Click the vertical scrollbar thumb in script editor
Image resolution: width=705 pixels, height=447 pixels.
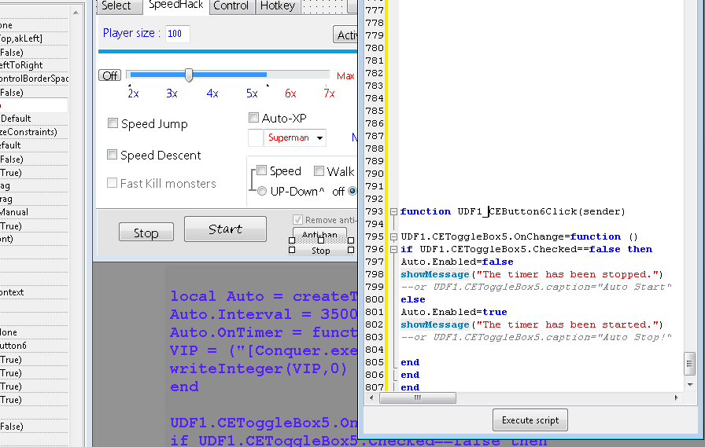689,363
